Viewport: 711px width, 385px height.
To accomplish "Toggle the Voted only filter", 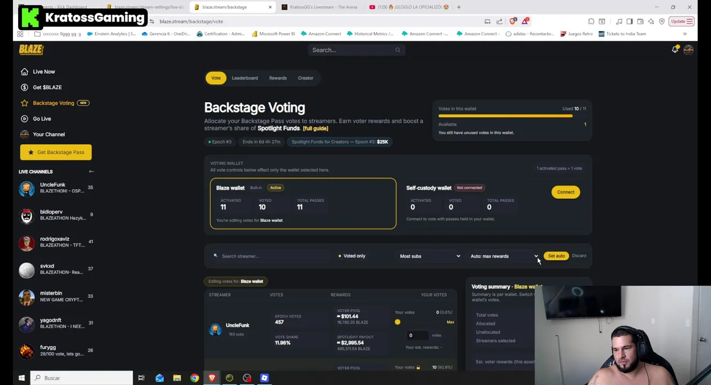I will pos(352,256).
